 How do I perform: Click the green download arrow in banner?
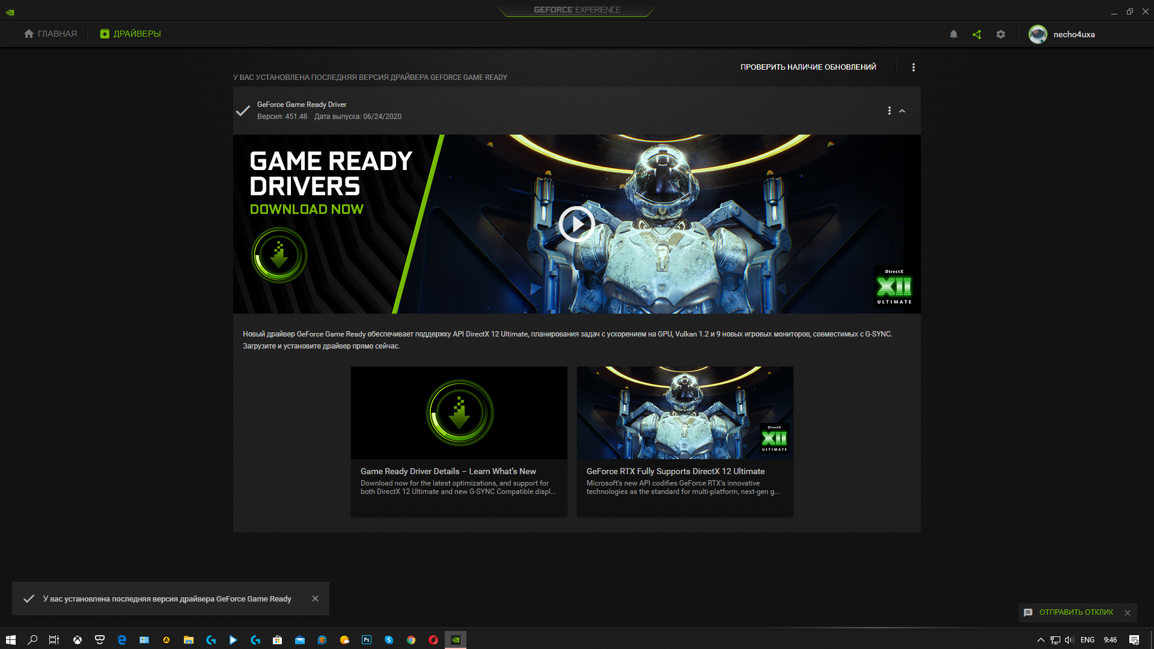[279, 255]
